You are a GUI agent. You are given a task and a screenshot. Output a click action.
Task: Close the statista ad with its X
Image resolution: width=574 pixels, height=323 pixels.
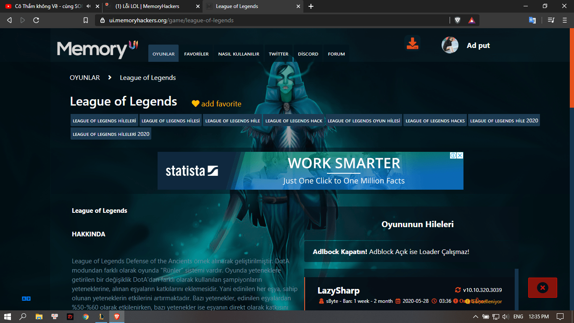coord(460,155)
